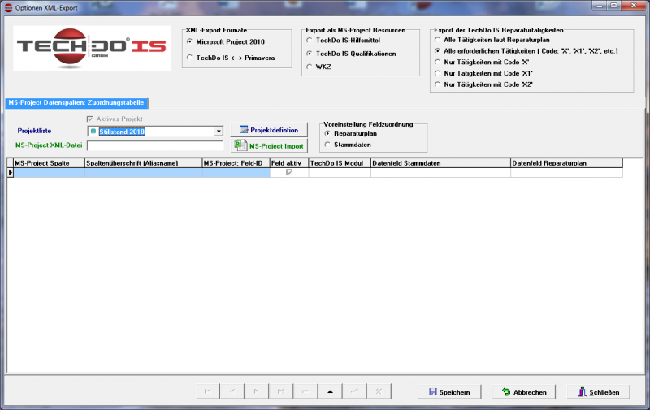Click Spaltenüberschrift (Aliasname) column header
This screenshot has height=410, width=650.
coord(144,163)
